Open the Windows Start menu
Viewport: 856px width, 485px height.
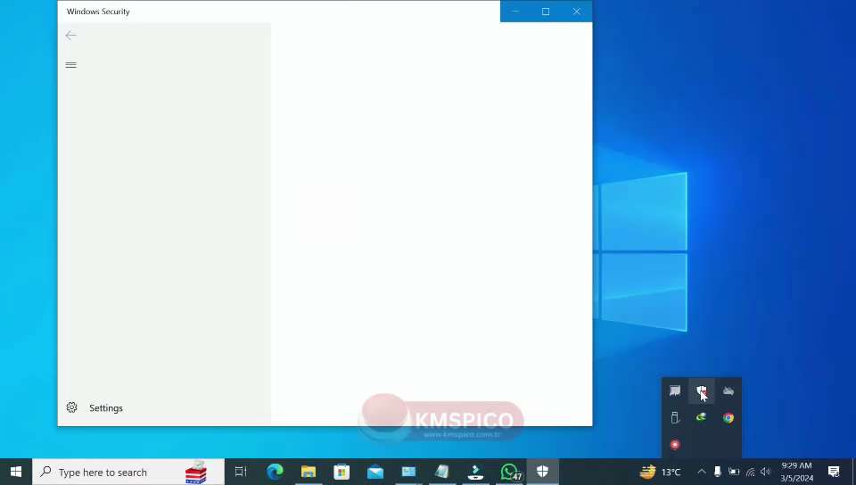(16, 472)
